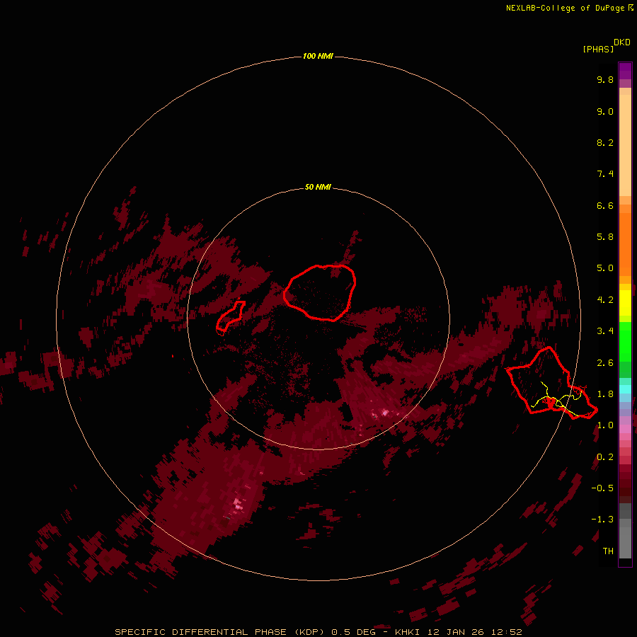The width and height of the screenshot is (637, 637).
Task: Click the island outline with yellow roads
Action: (x=551, y=383)
